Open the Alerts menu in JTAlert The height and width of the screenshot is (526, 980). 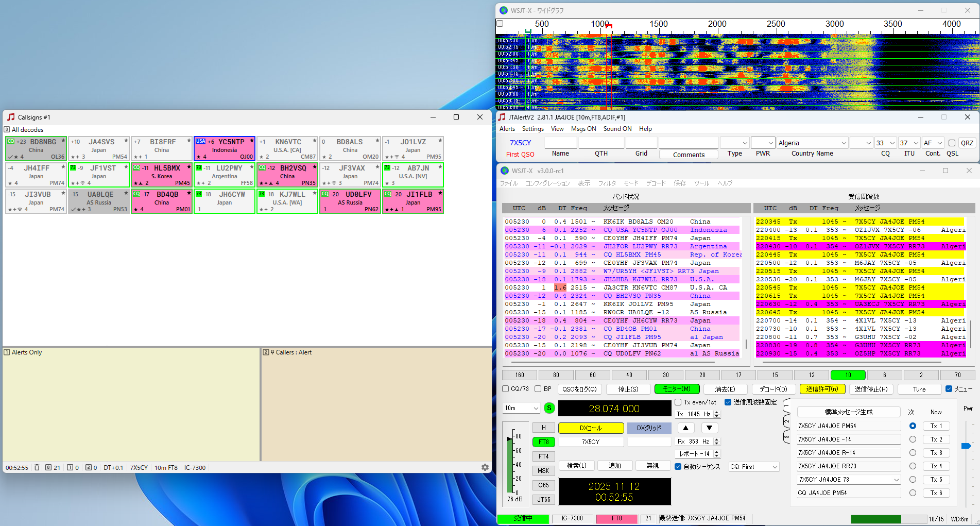507,129
